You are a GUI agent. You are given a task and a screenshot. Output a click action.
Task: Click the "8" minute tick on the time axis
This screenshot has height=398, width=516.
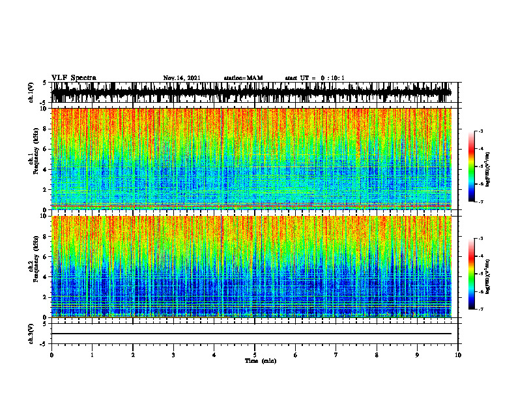377,355
